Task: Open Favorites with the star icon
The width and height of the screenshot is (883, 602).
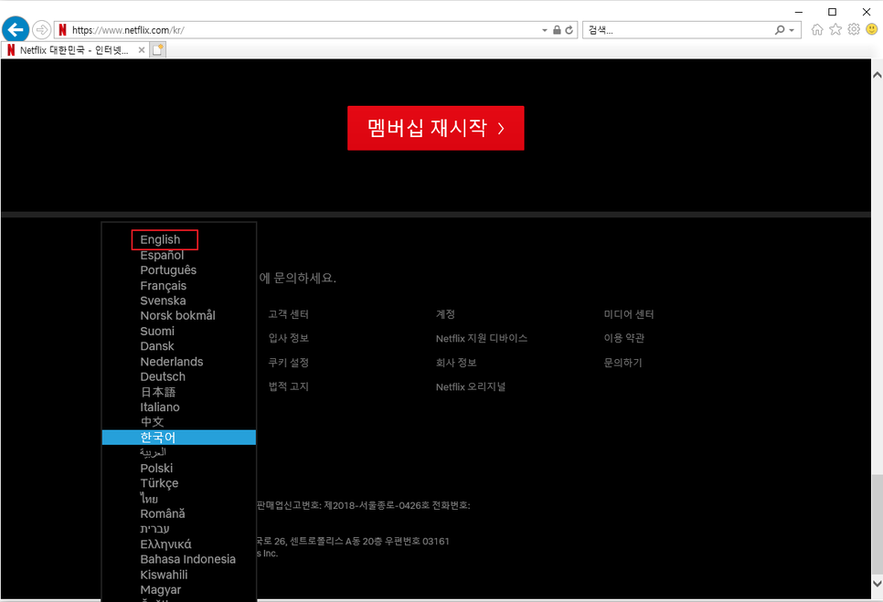Action: (835, 29)
